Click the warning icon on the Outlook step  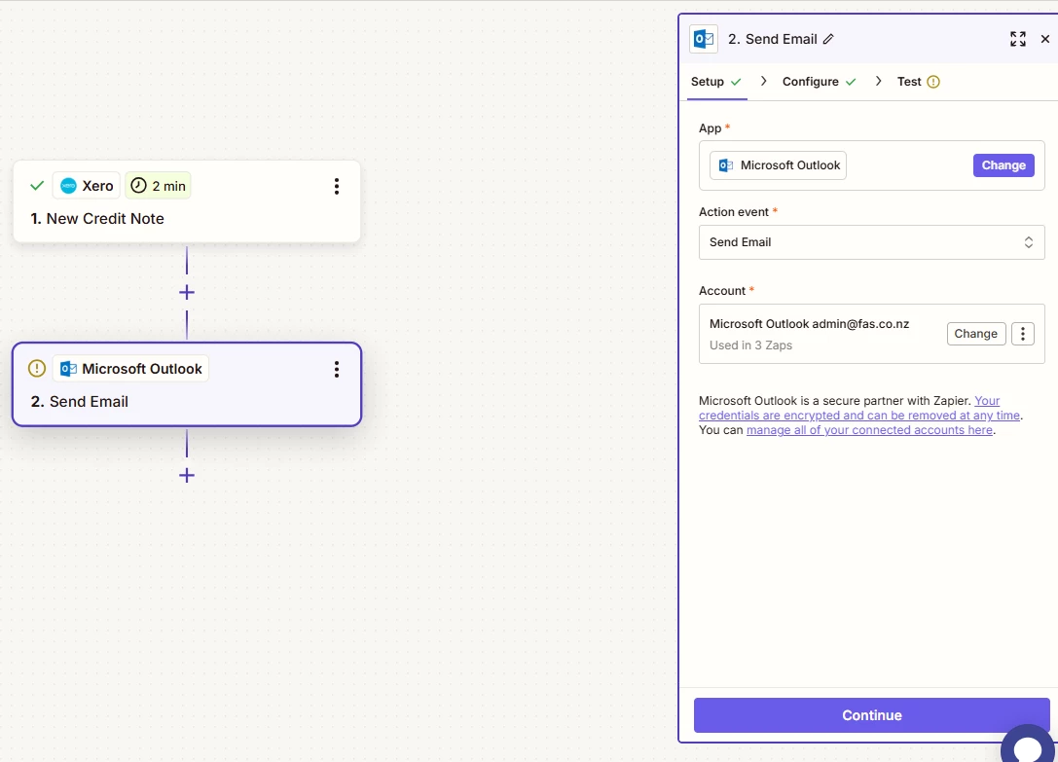click(36, 369)
